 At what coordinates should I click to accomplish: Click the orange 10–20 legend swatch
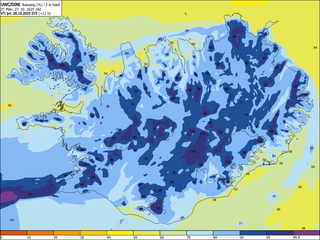40,233
